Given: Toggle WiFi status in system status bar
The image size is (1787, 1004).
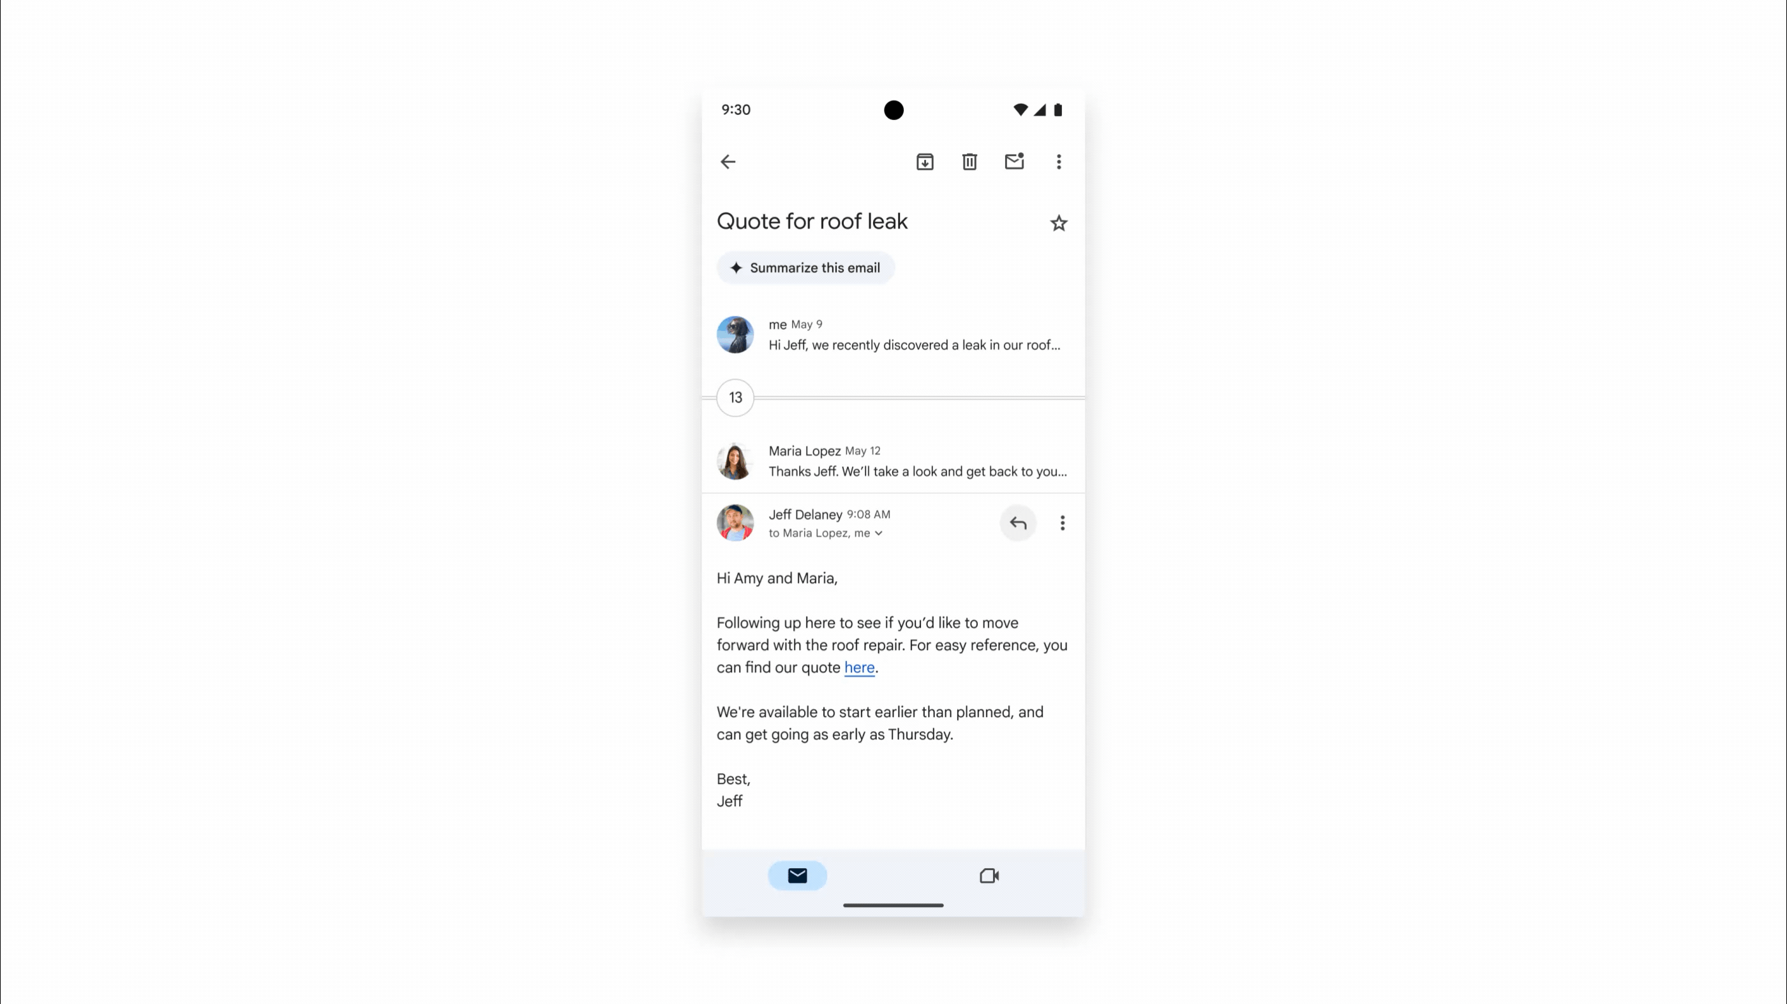Looking at the screenshot, I should pyautogui.click(x=1021, y=109).
